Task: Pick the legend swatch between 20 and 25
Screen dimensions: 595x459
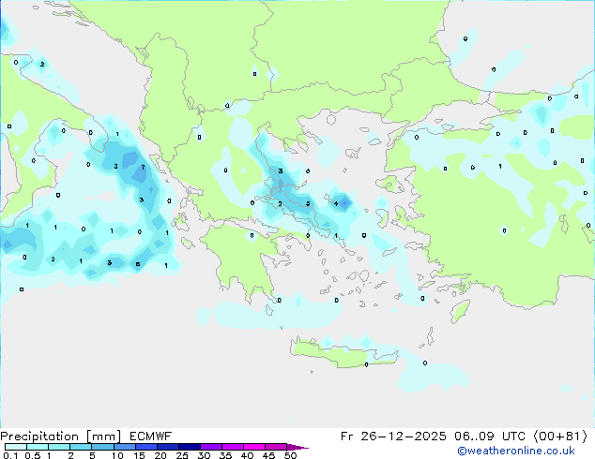Action: (167, 447)
